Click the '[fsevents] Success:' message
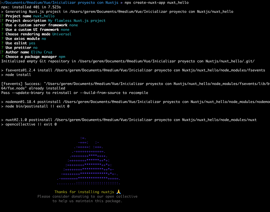 point(136,84)
